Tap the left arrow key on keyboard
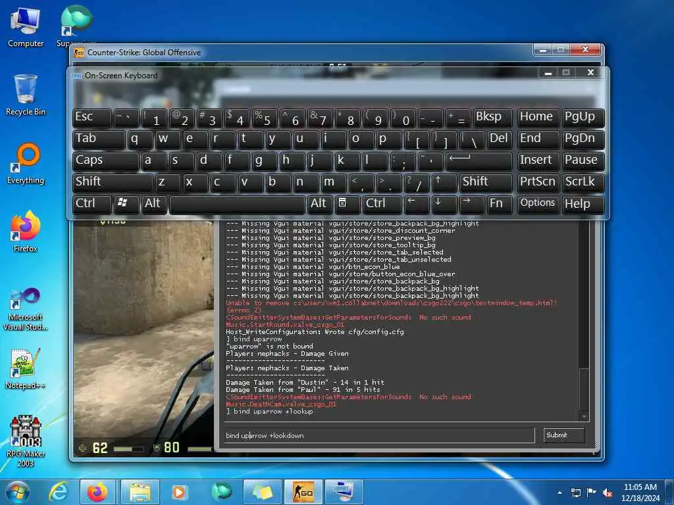Screen dimensions: 674x505 click(416, 204)
